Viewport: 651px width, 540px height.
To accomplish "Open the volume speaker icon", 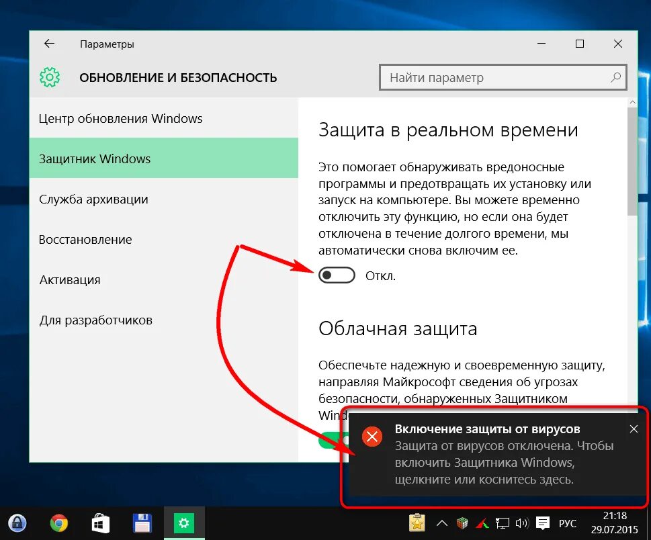I will coord(522,523).
